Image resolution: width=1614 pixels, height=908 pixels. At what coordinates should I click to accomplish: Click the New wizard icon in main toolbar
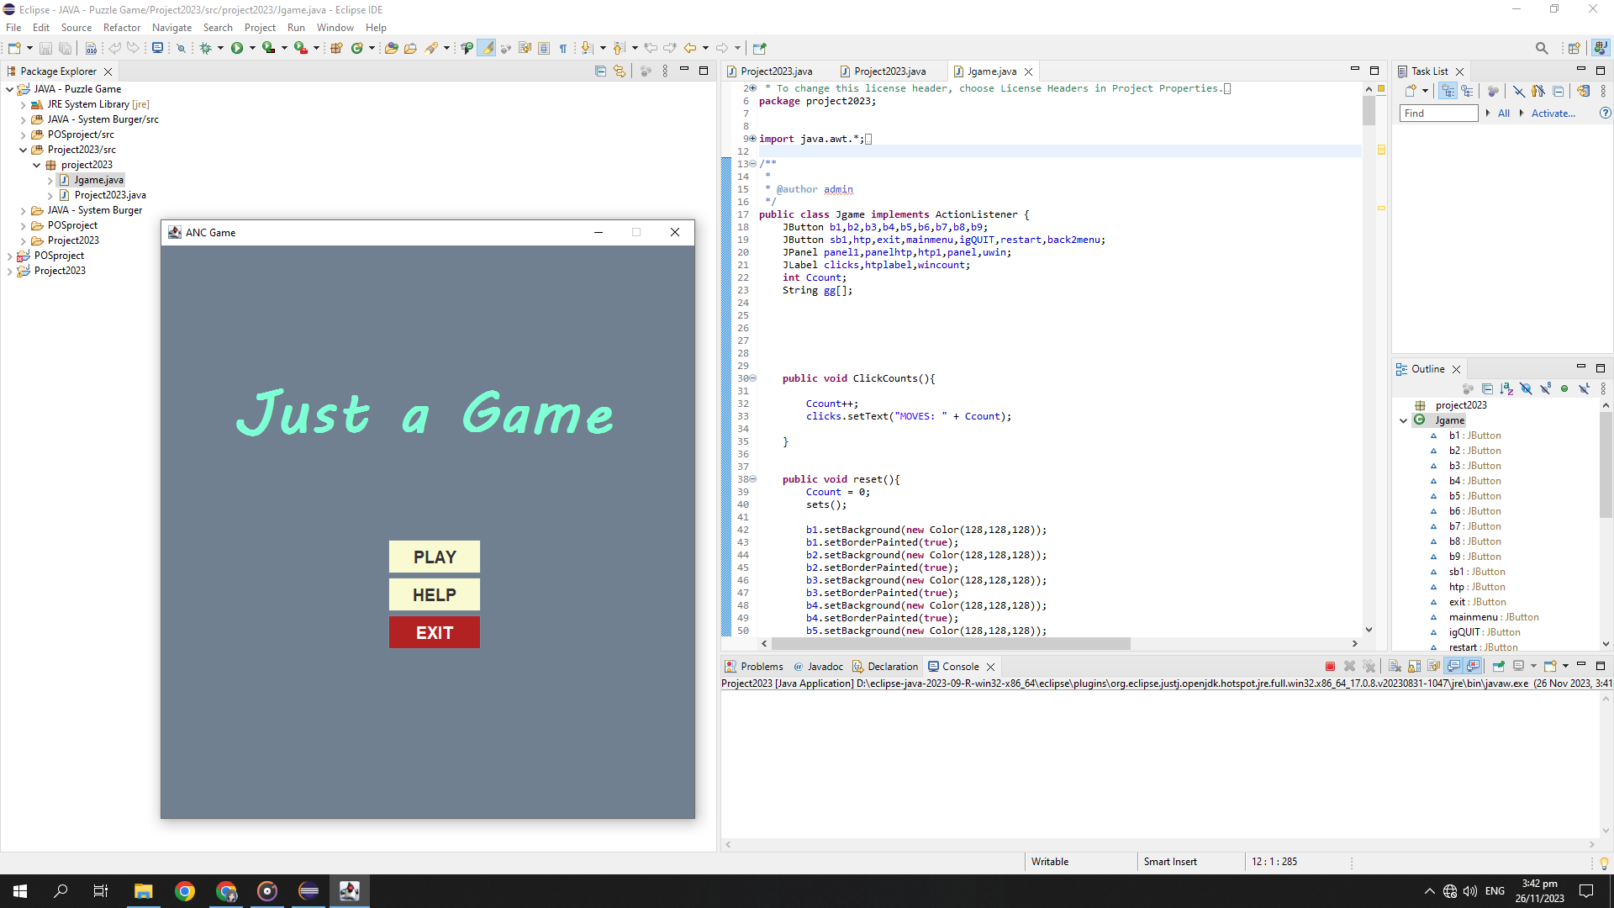point(14,48)
